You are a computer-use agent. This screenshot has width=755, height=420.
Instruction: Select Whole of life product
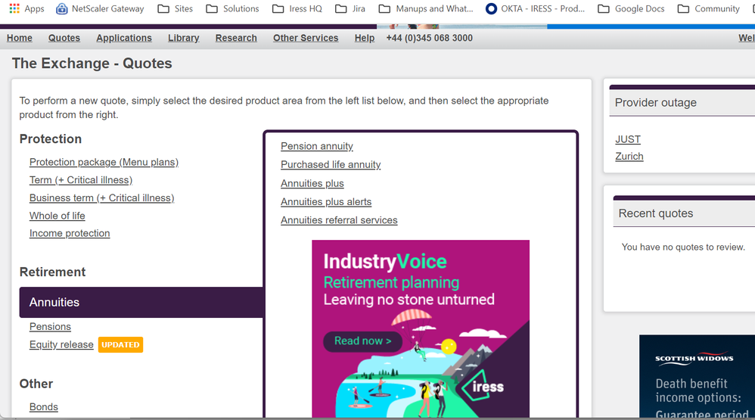click(57, 216)
